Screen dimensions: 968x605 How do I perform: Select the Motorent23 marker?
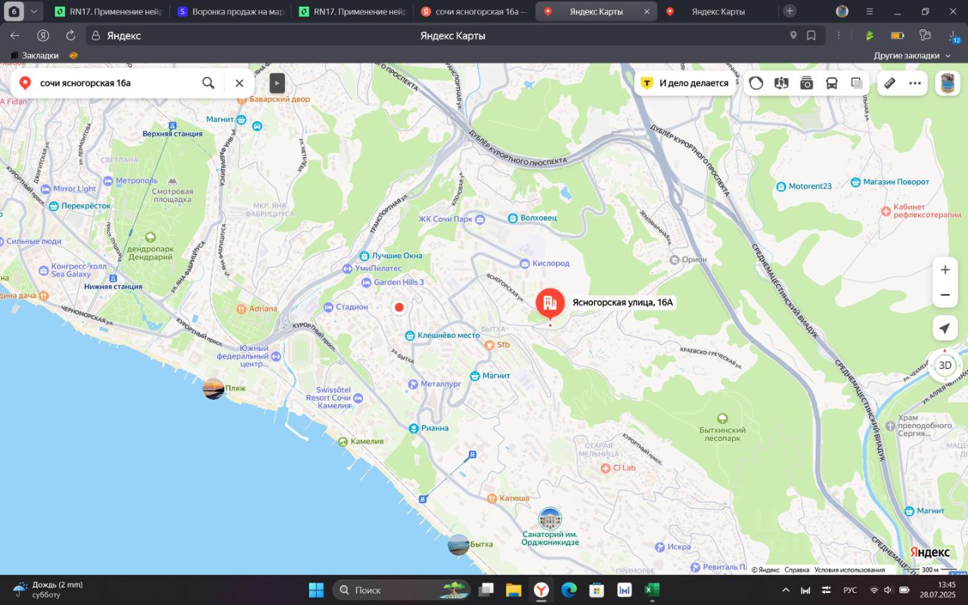click(781, 186)
